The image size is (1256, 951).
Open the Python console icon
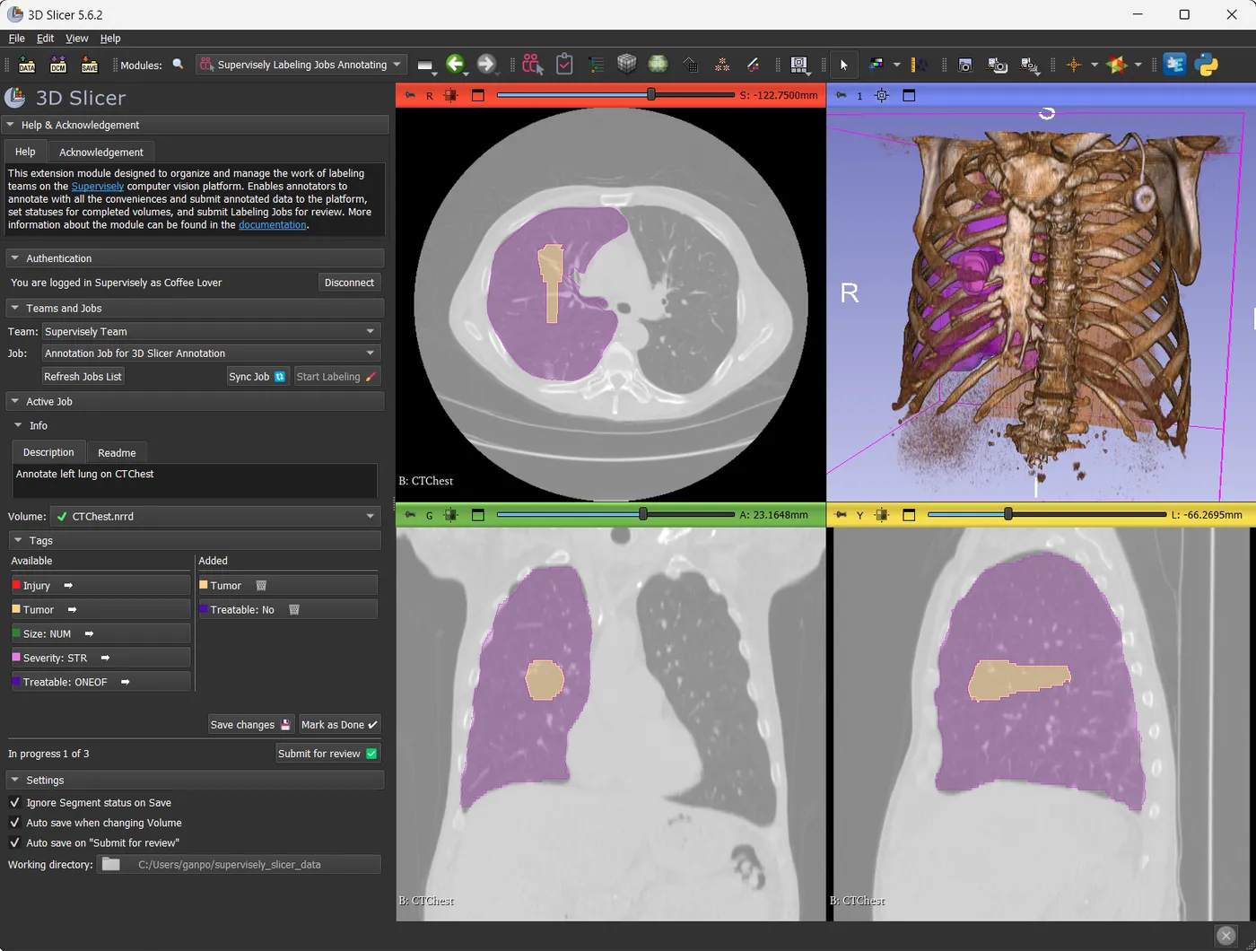point(1207,65)
